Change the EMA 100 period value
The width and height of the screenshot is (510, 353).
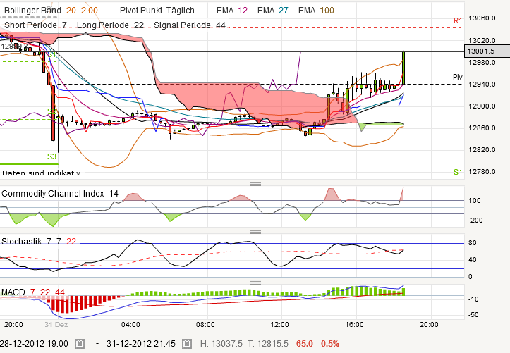pyautogui.click(x=327, y=11)
